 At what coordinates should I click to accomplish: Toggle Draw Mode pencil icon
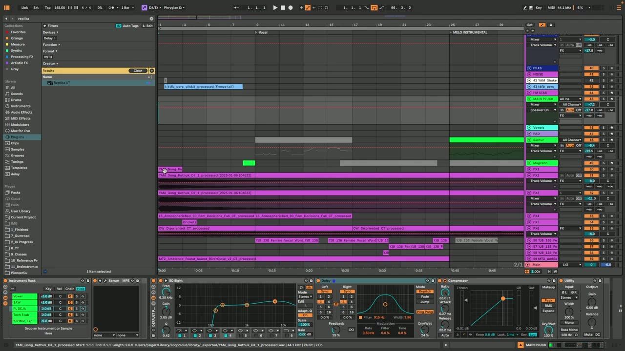click(525, 8)
